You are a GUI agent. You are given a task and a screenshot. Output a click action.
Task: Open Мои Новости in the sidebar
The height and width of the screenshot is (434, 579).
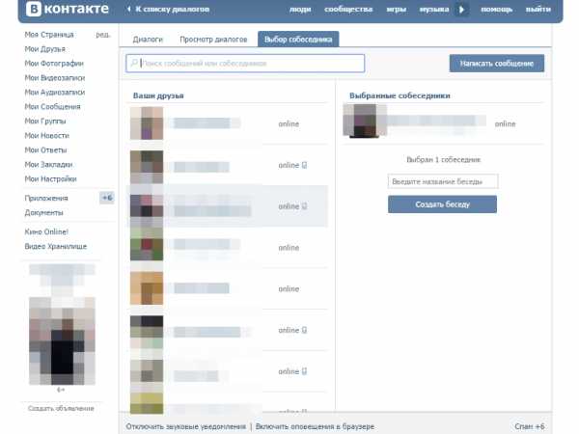click(x=47, y=135)
